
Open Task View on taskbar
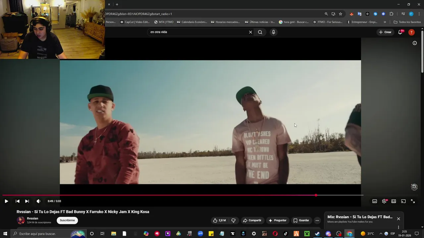[x=102, y=234]
